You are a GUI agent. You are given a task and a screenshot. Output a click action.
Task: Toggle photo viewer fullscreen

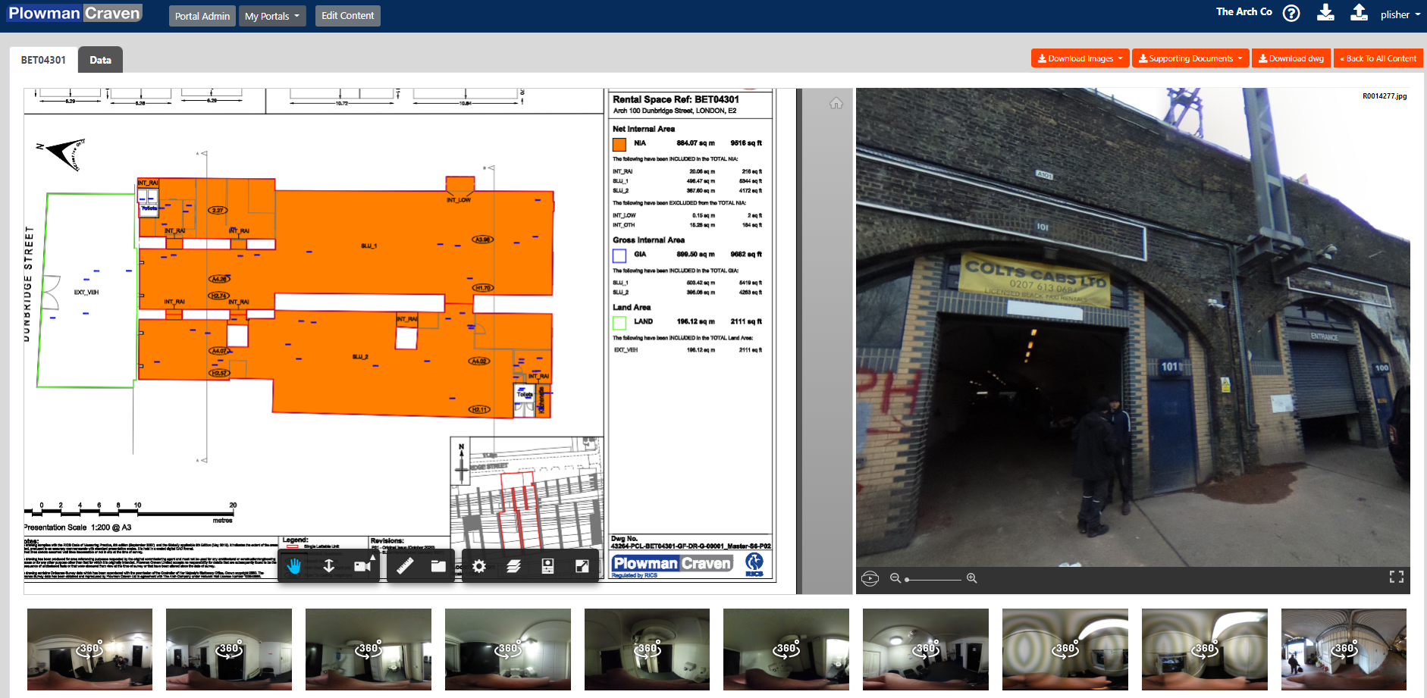coord(1396,577)
